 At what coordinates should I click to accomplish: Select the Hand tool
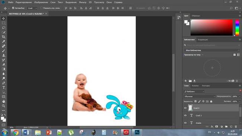point(4,102)
